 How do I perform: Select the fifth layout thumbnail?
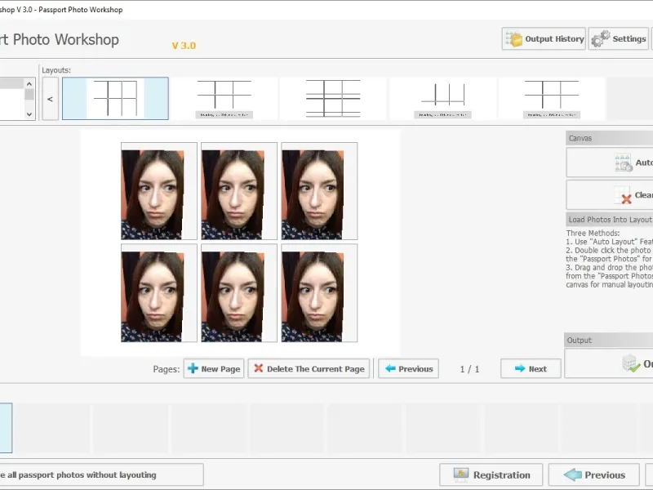tap(552, 99)
